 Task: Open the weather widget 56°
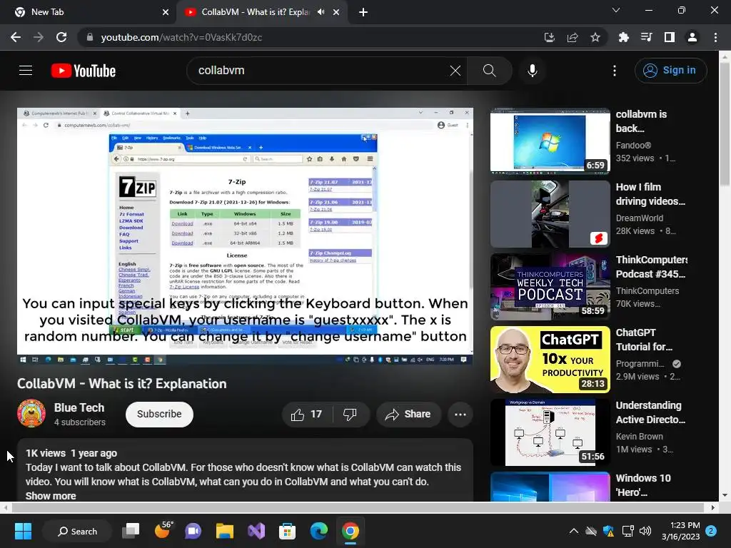163,530
